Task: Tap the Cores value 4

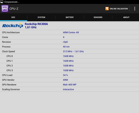Action: pyautogui.click(x=64, y=37)
